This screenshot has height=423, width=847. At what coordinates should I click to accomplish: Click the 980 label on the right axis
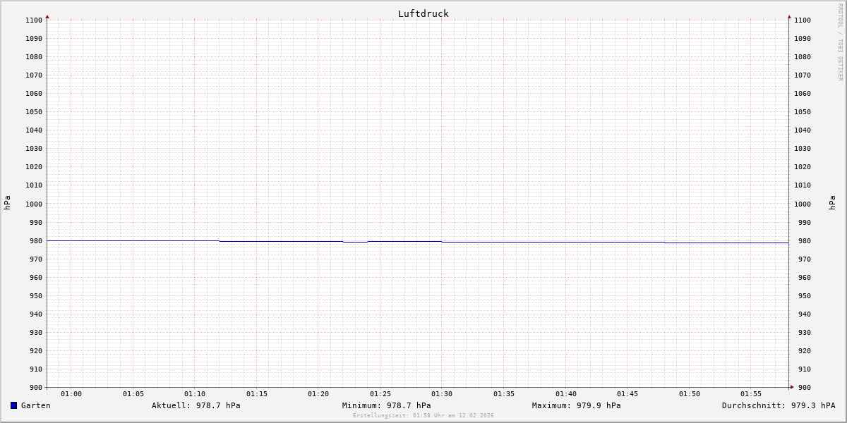point(802,241)
